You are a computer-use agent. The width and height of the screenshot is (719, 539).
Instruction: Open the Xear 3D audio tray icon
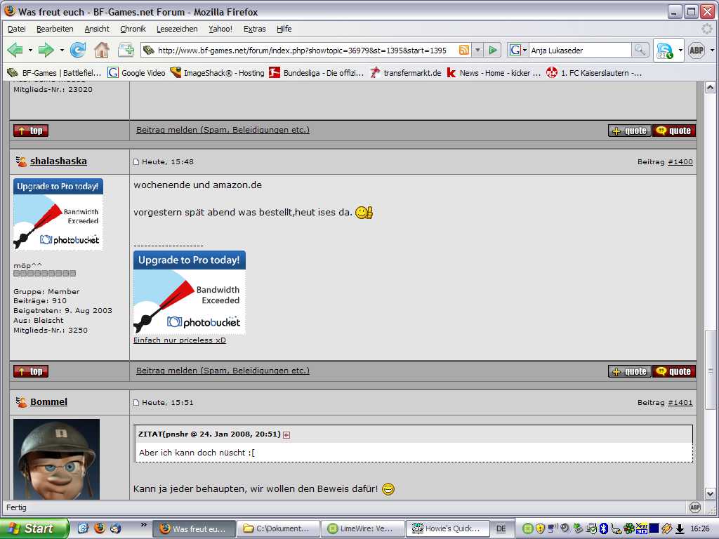click(x=642, y=528)
